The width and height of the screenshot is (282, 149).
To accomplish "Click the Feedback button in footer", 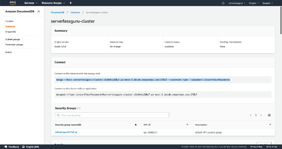I will [x=12, y=147].
